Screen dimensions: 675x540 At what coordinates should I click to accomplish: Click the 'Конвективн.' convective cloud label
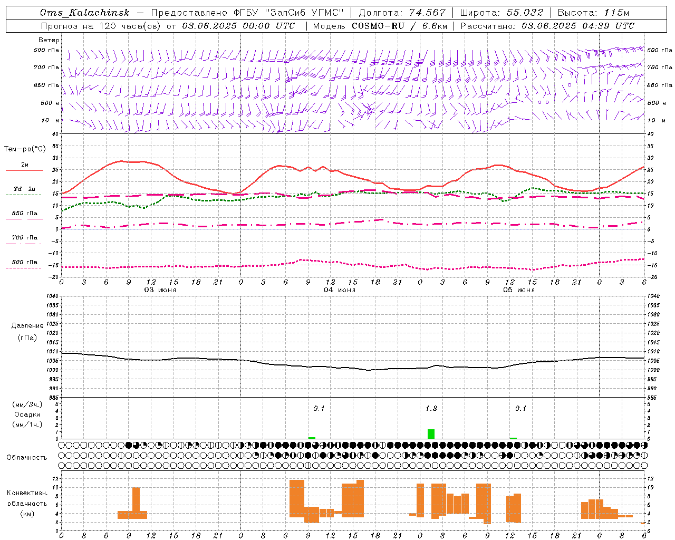[27, 493]
